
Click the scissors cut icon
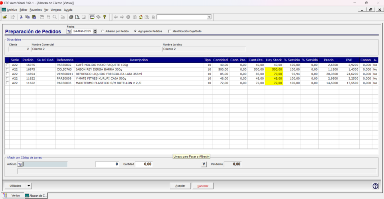[21, 17]
